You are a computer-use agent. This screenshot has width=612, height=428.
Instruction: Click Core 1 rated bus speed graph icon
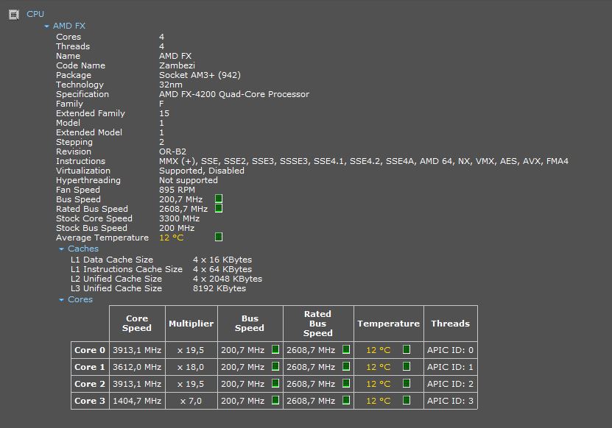pos(346,366)
